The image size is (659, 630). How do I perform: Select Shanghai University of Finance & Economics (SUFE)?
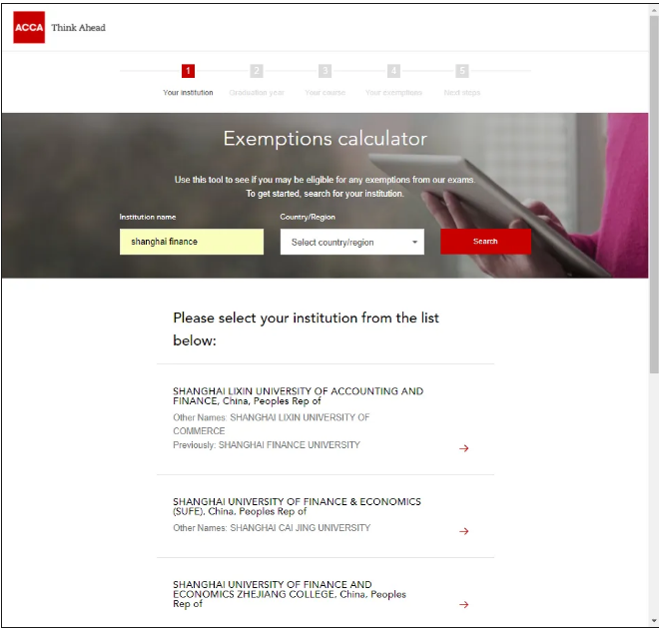297,506
